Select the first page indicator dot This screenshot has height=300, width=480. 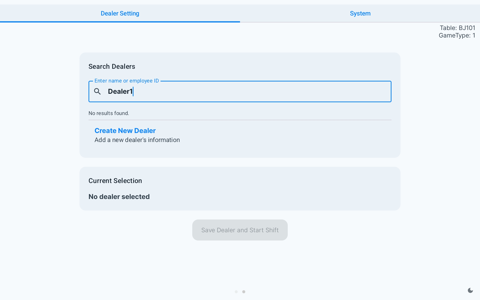(x=236, y=292)
